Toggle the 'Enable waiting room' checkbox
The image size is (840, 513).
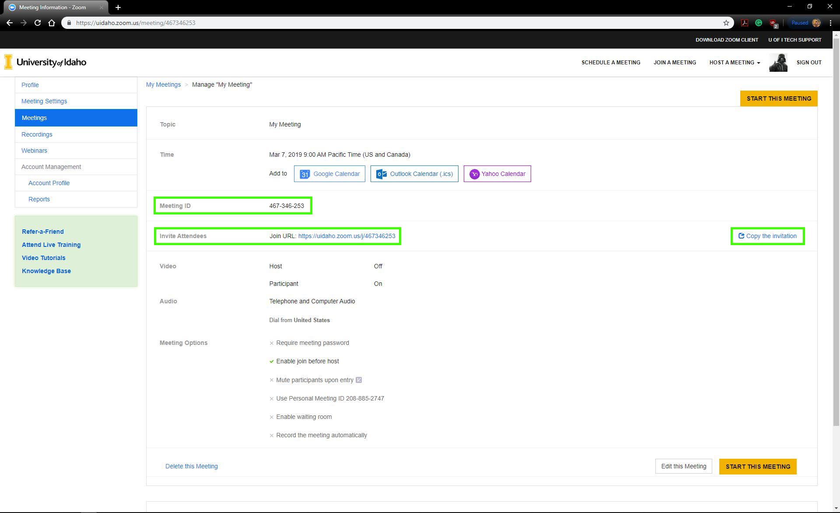point(271,416)
